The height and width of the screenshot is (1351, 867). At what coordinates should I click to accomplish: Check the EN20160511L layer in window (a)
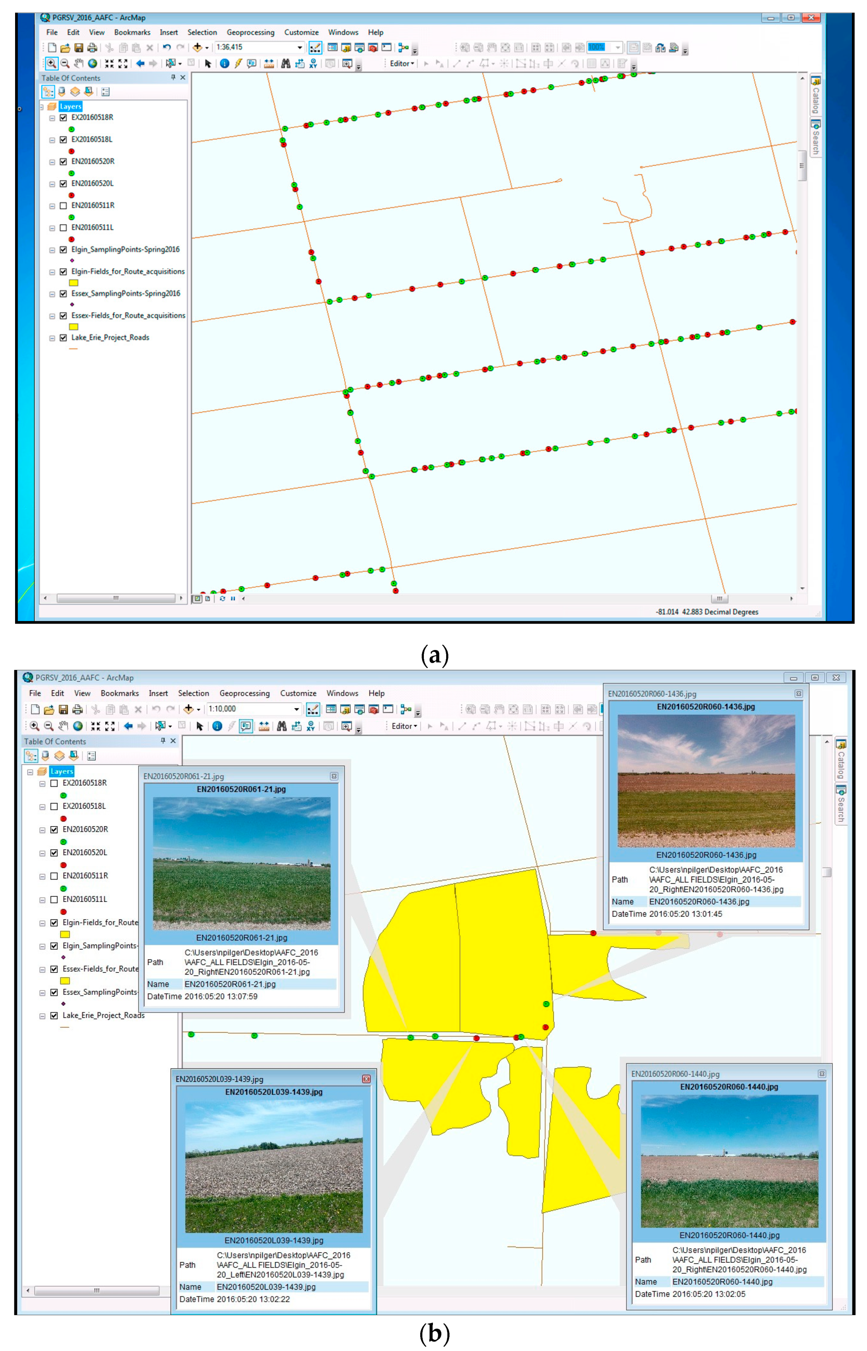[x=63, y=227]
